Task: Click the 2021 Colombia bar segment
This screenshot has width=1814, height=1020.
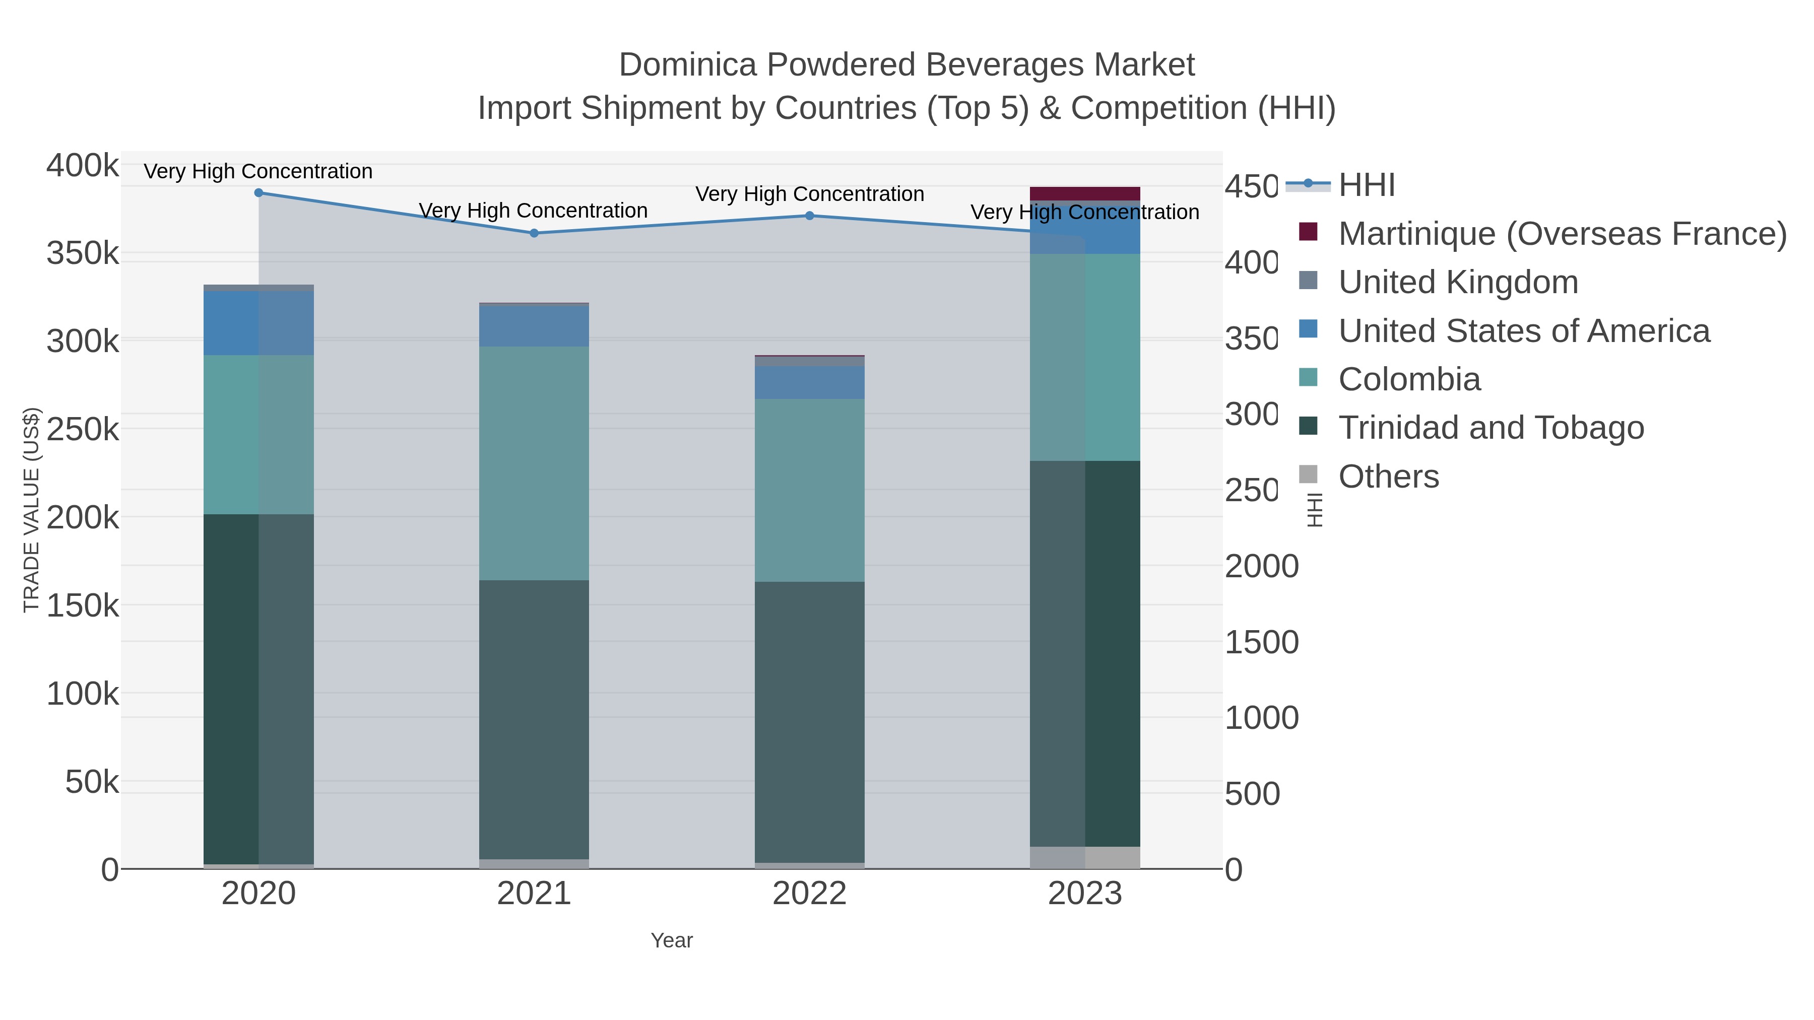Action: click(534, 463)
